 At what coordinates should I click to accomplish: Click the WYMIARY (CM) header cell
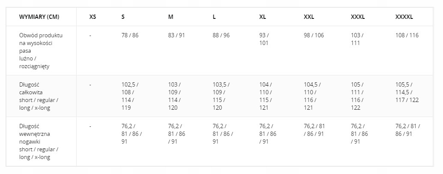[x=39, y=17]
